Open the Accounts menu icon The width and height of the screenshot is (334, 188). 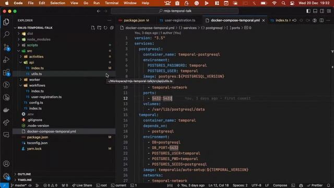(6, 163)
